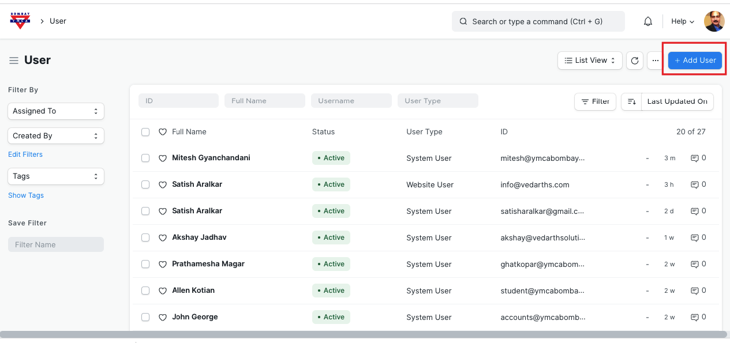Click the refresh list icon

coord(635,61)
